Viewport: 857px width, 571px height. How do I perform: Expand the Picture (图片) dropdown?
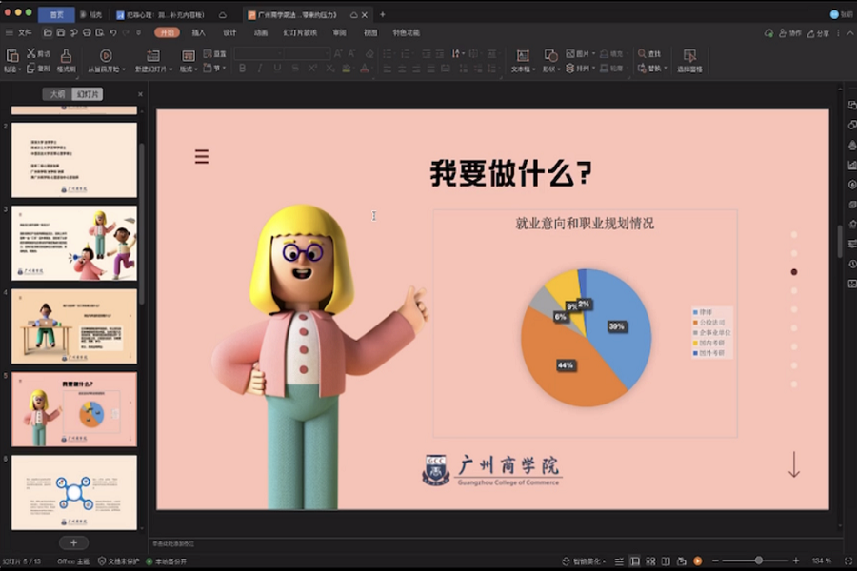click(594, 54)
